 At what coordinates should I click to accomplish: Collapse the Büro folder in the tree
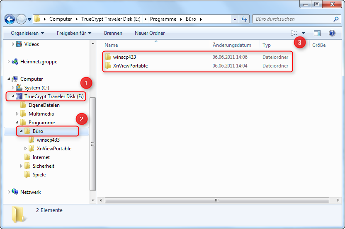click(x=21, y=131)
